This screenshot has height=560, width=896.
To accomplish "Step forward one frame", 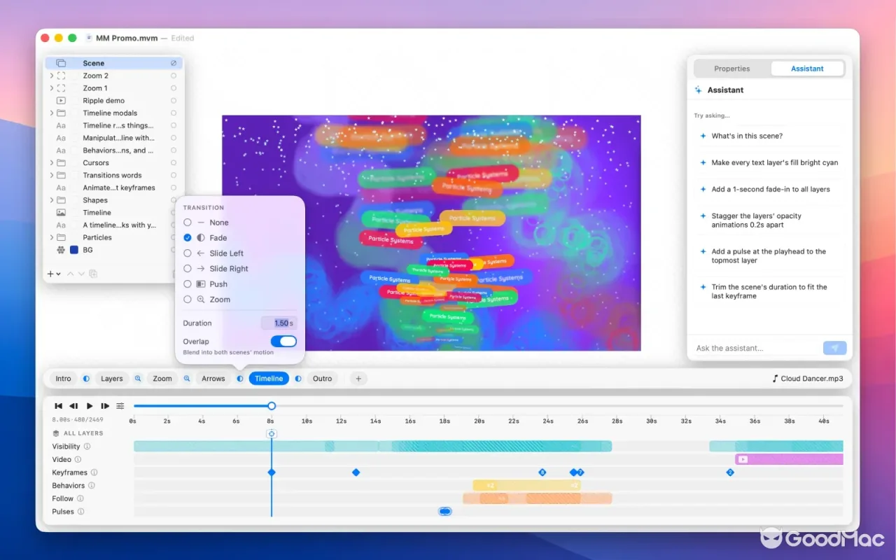I will 105,406.
